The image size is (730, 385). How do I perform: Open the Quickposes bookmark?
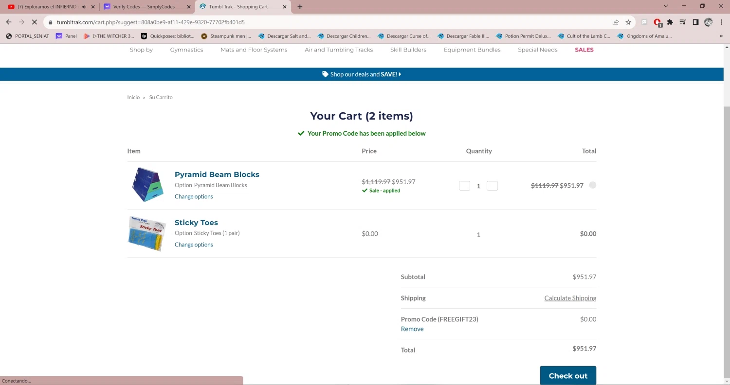[168, 36]
